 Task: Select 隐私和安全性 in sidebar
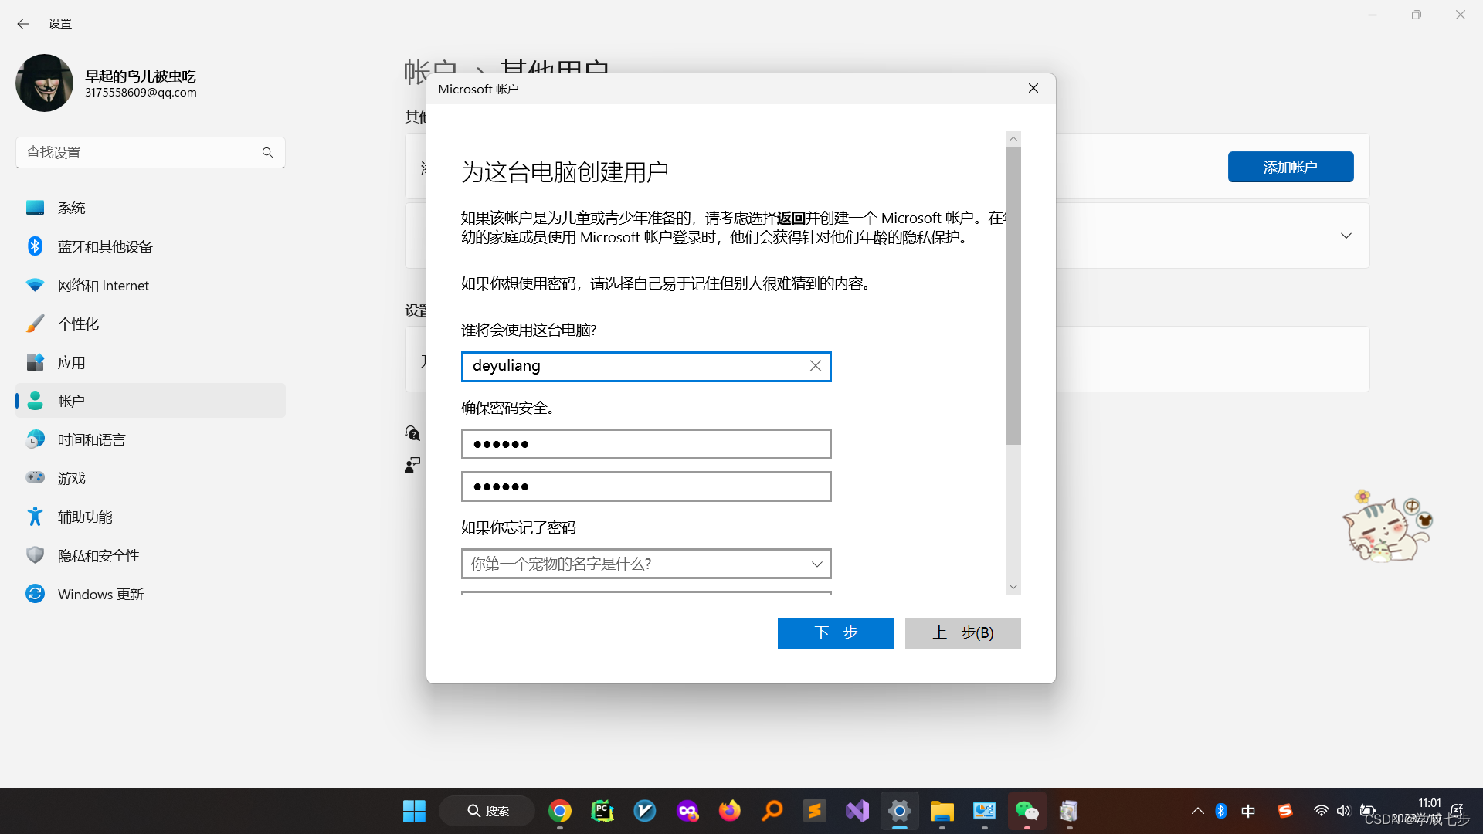coord(98,555)
